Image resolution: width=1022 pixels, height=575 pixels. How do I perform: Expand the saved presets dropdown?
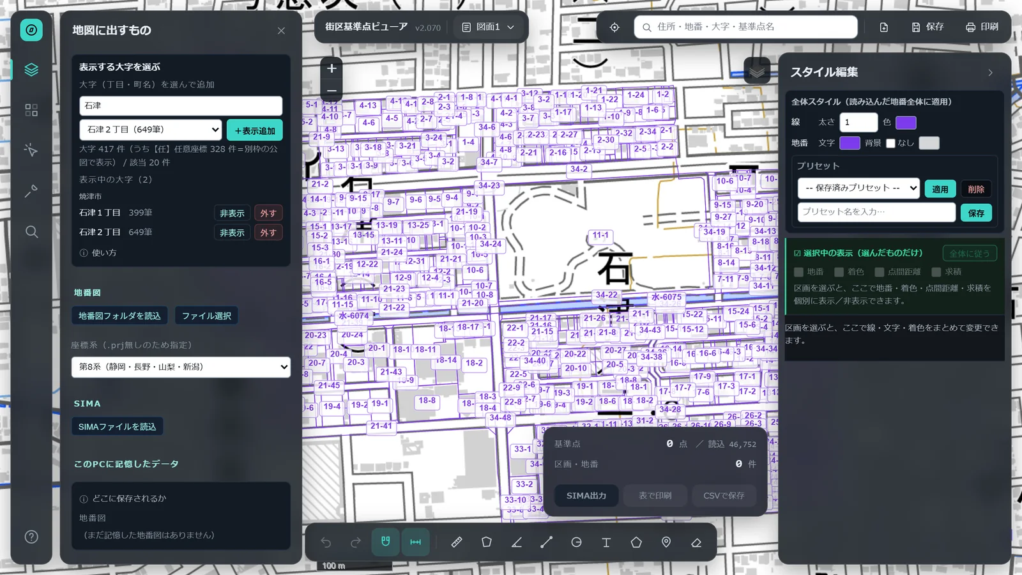click(858, 188)
